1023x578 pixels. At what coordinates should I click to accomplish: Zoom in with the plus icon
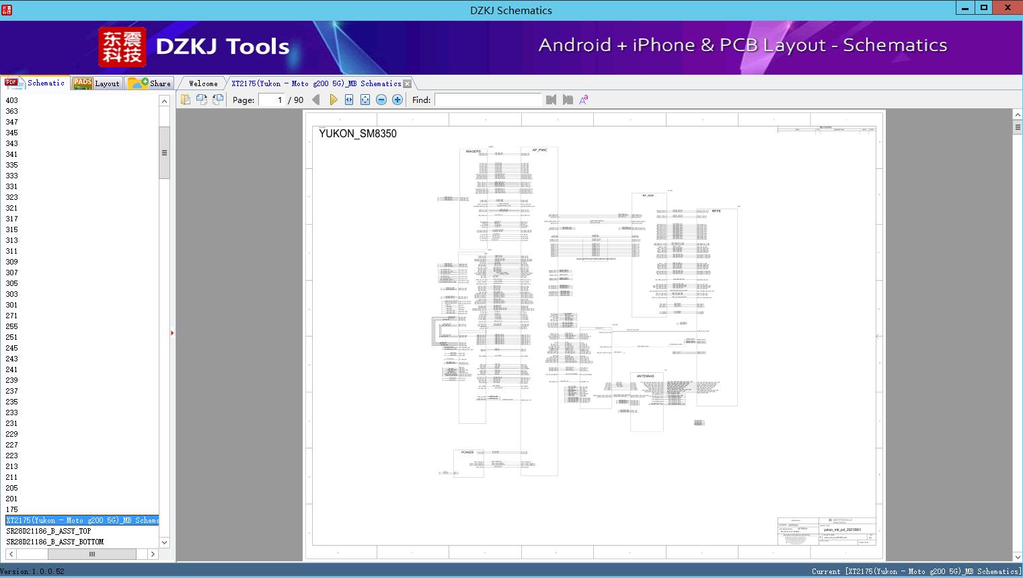pyautogui.click(x=397, y=100)
